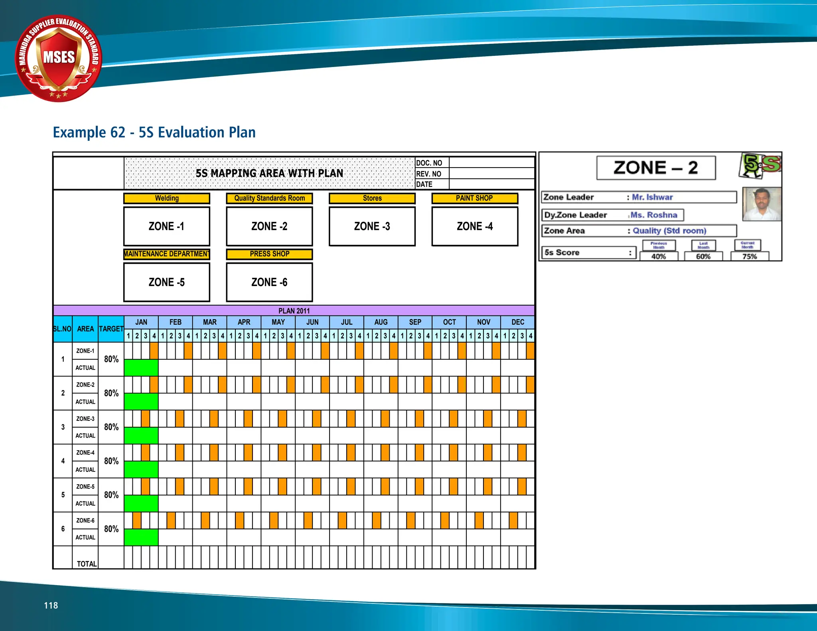Image resolution: width=817 pixels, height=631 pixels.
Task: Click the ZONE-4 row label
Action: (x=85, y=453)
